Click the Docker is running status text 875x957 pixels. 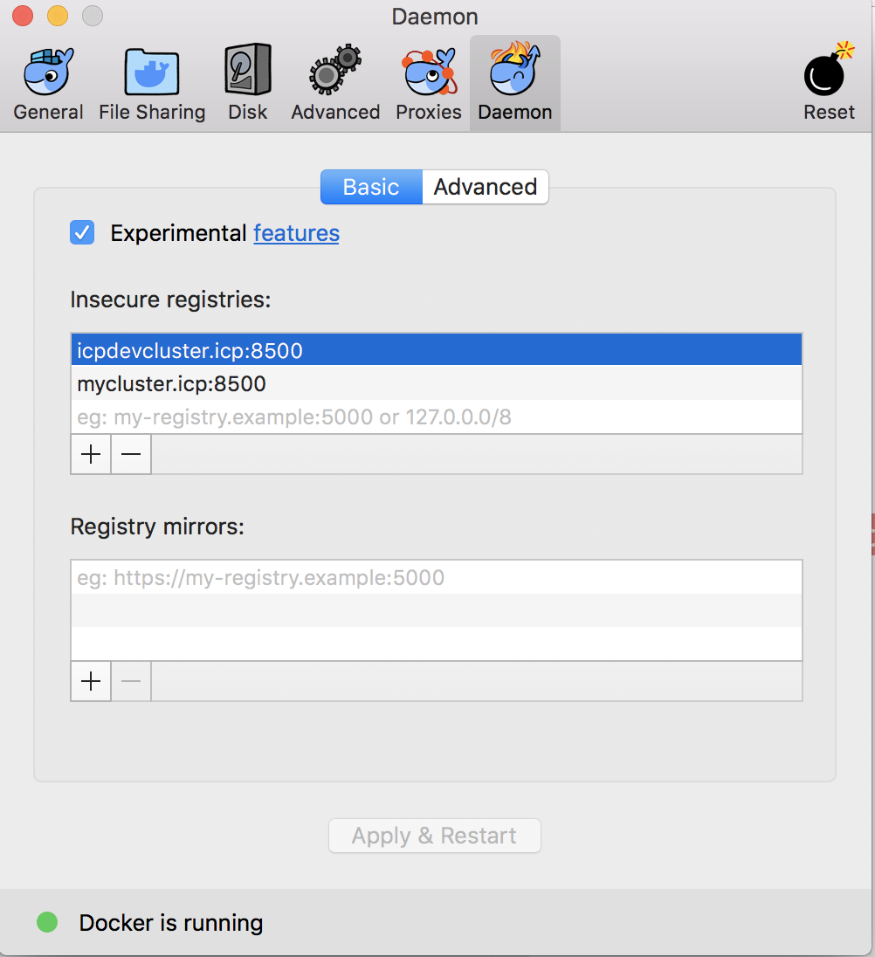pyautogui.click(x=171, y=923)
